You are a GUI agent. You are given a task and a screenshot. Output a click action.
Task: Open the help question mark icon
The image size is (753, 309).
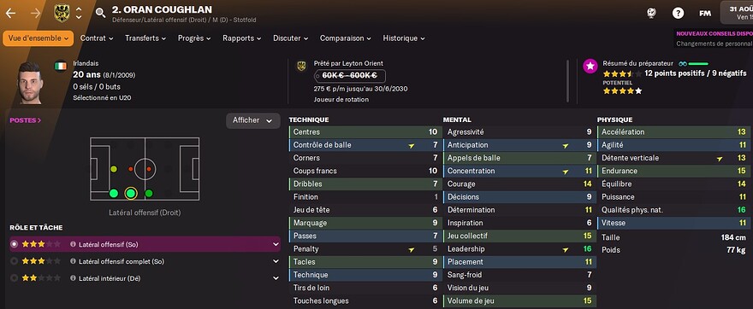[x=678, y=14]
